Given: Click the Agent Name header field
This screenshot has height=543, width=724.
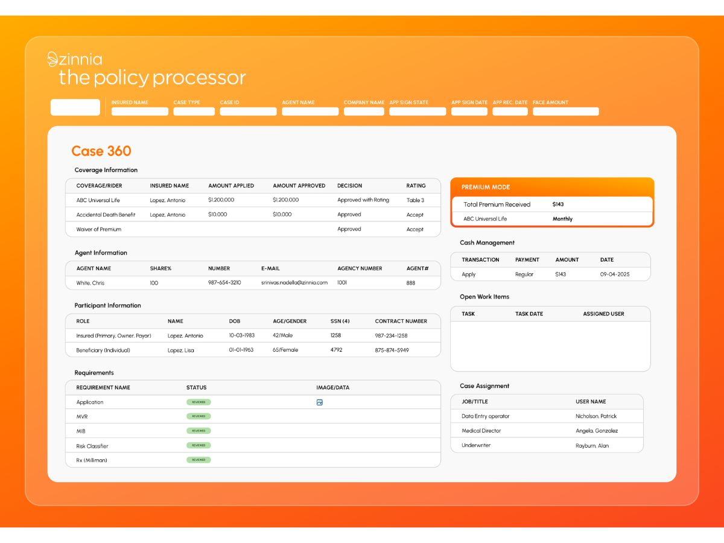Looking at the screenshot, I should point(310,112).
